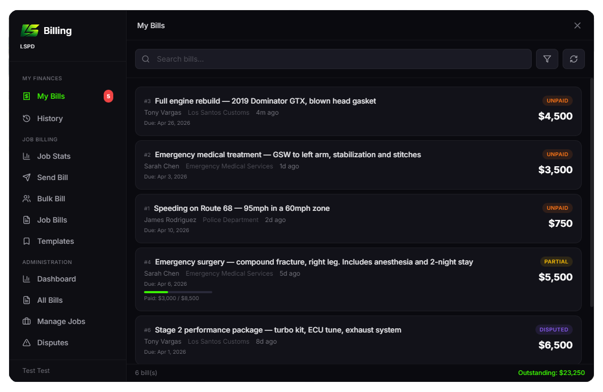The image size is (603, 392).
Task: Open Bulk Bill people icon
Action: click(x=27, y=199)
